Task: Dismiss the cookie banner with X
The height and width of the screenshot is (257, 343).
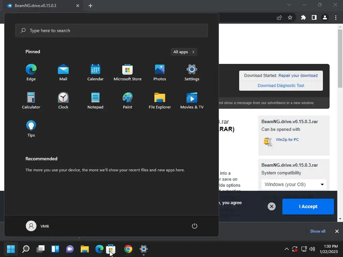Action: pyautogui.click(x=271, y=206)
